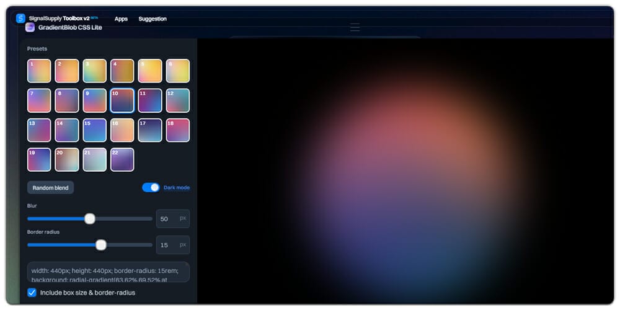This screenshot has height=310, width=620.
Task: Click the SignalSupply Toolbox logo icon
Action: [x=20, y=19]
